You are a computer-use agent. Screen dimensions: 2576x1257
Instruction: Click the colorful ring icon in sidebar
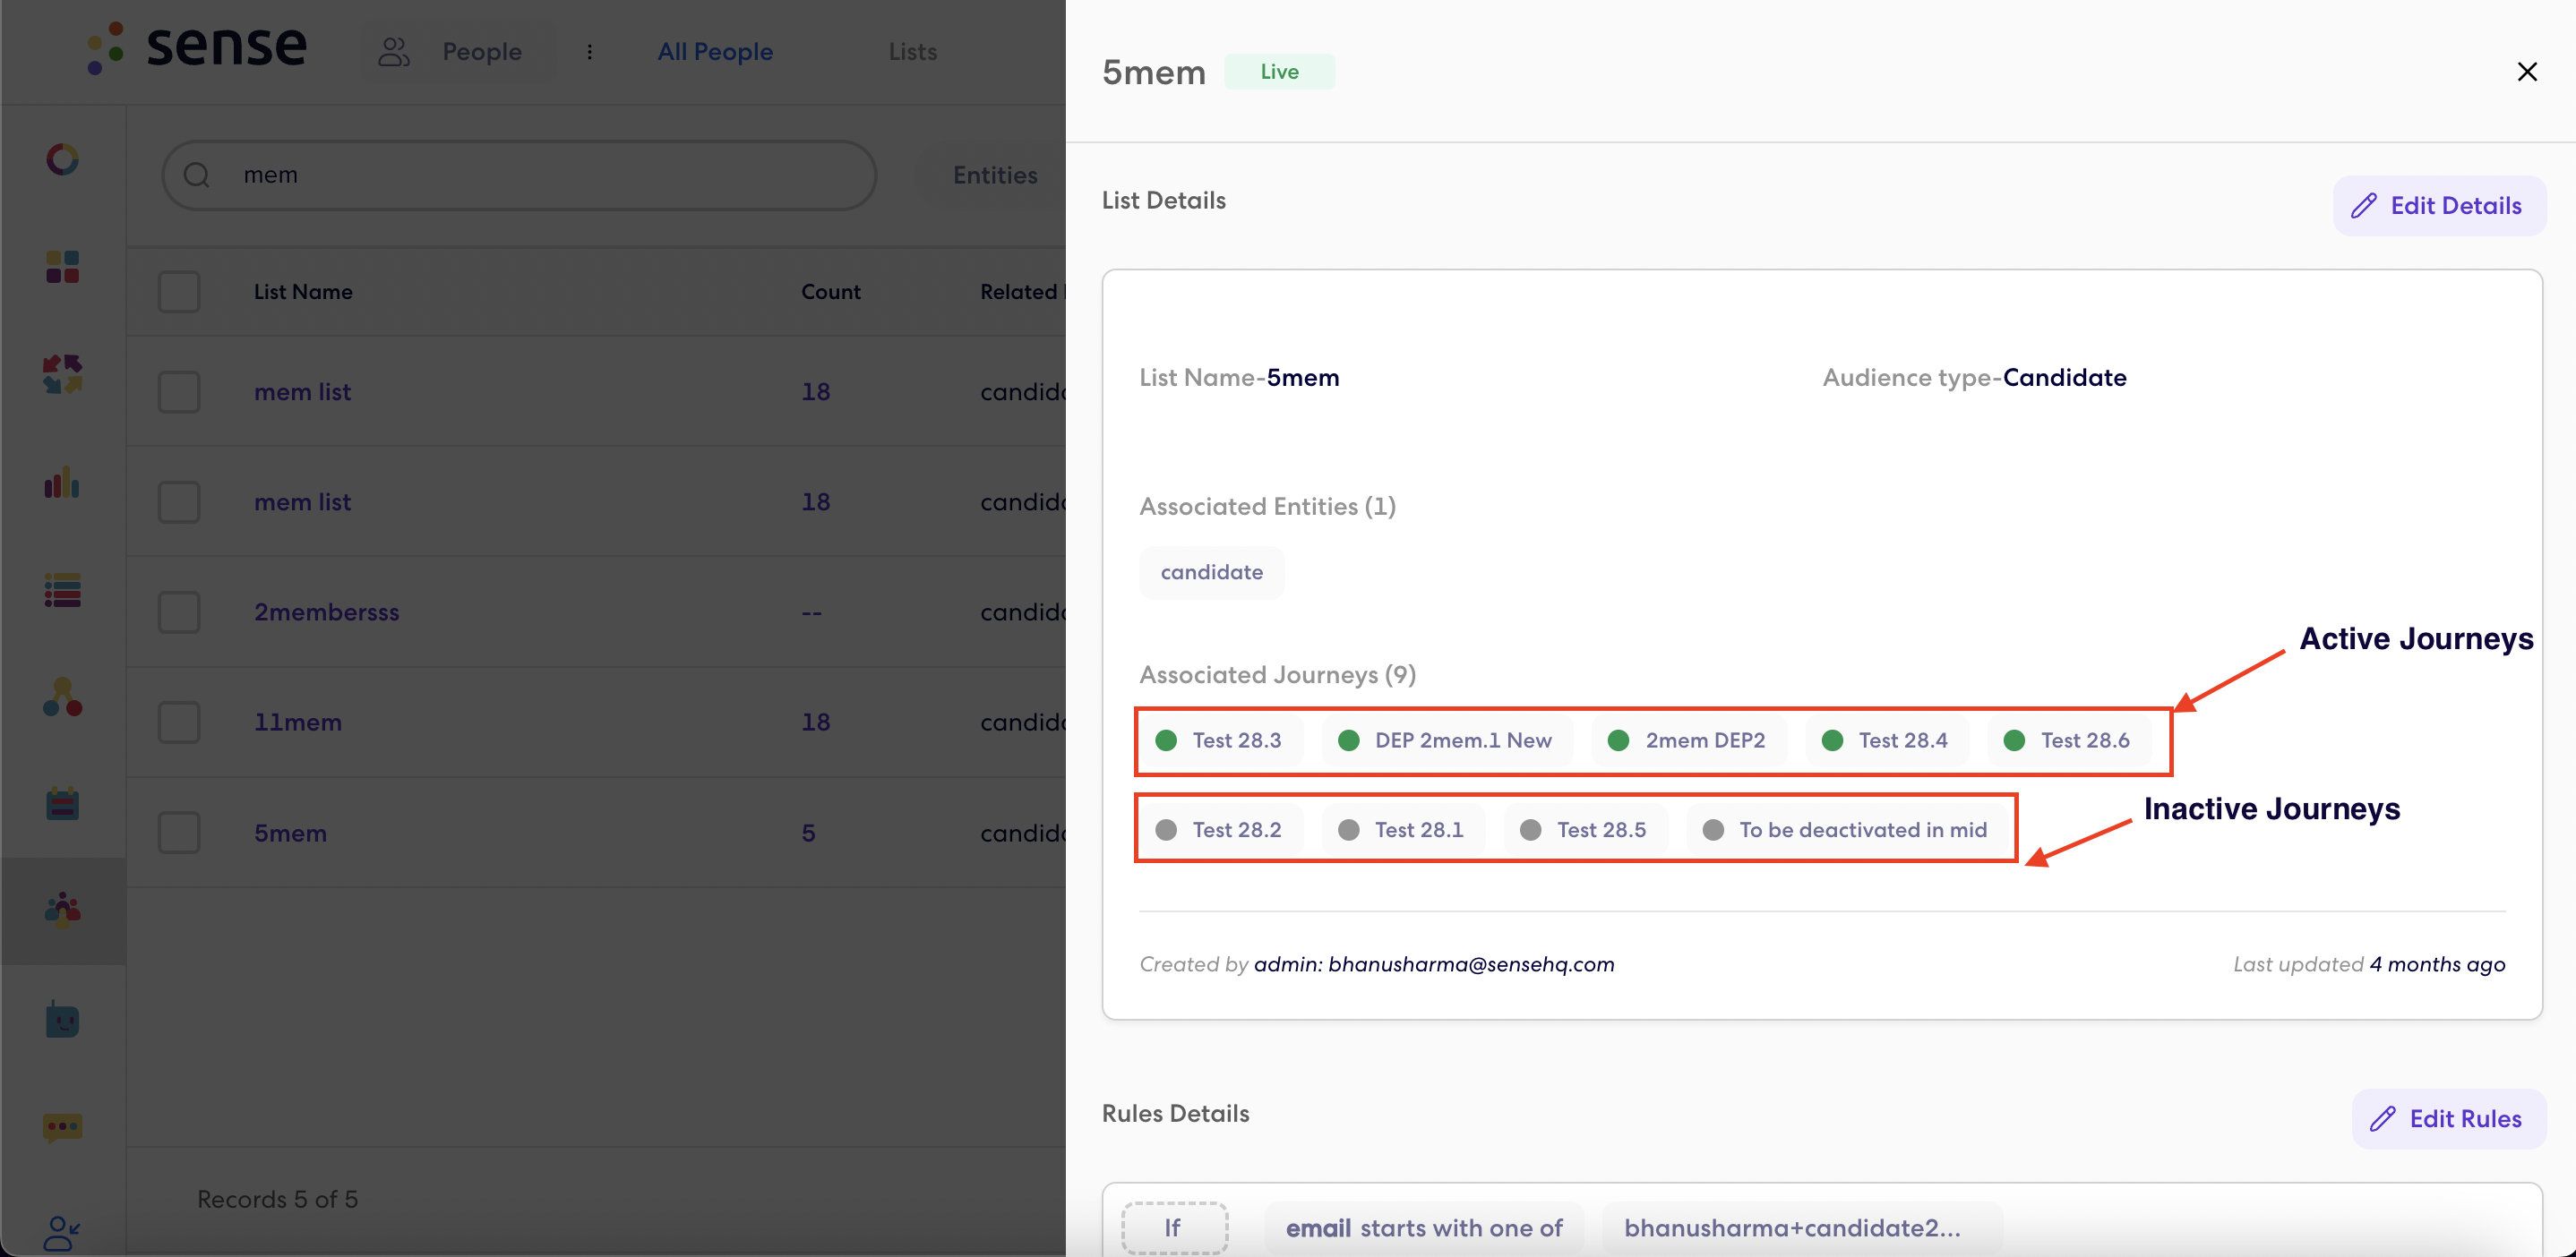[62, 158]
